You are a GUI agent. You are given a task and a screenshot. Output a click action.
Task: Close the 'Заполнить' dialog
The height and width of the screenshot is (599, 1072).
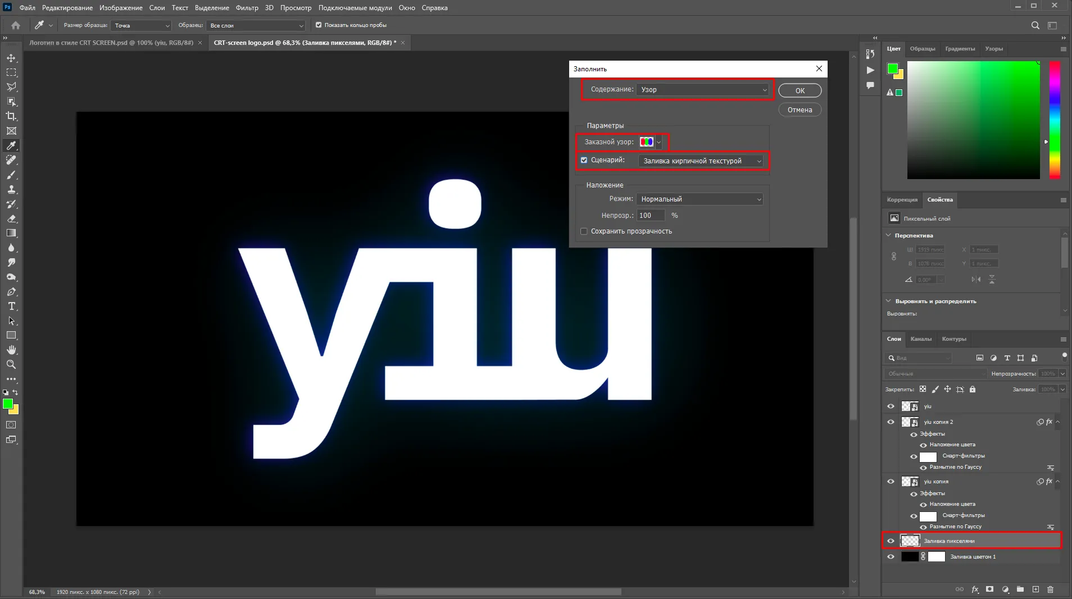point(819,68)
